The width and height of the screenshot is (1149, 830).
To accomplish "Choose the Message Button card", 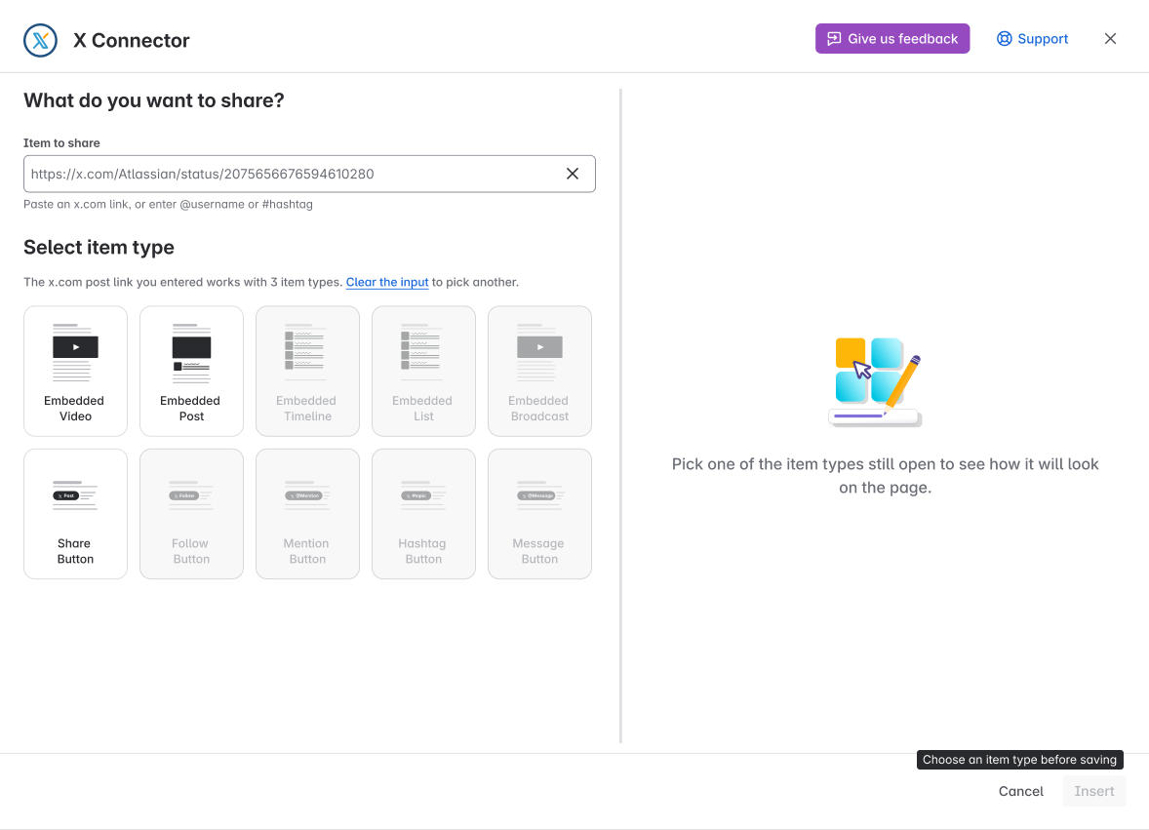I will [539, 514].
